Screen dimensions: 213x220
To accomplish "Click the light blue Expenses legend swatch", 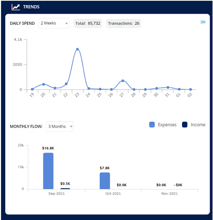I will point(152,125).
